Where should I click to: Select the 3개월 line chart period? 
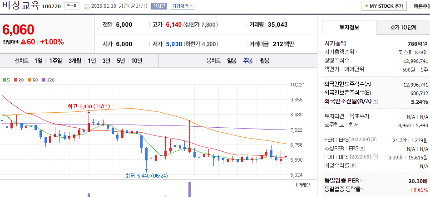pyautogui.click(x=74, y=61)
